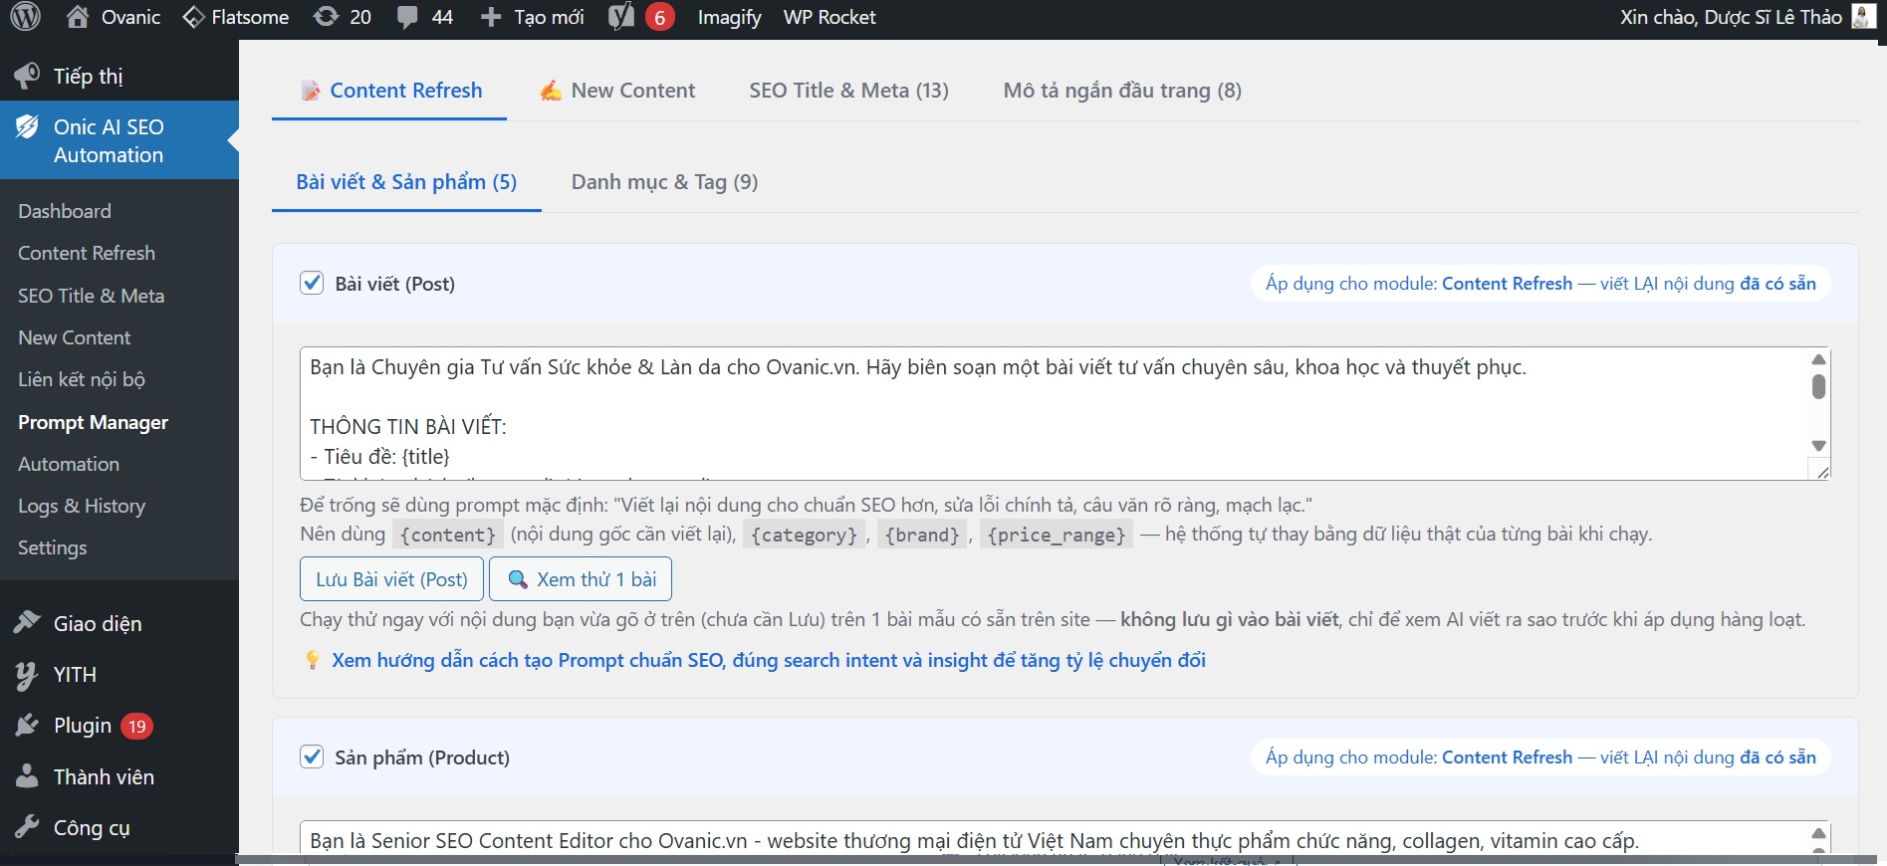This screenshot has height=866, width=1887.
Task: Open Dashboard in the sidebar submenu
Action: [x=65, y=211]
